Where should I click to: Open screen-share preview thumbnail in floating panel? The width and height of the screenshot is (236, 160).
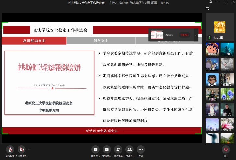(x=157, y=35)
